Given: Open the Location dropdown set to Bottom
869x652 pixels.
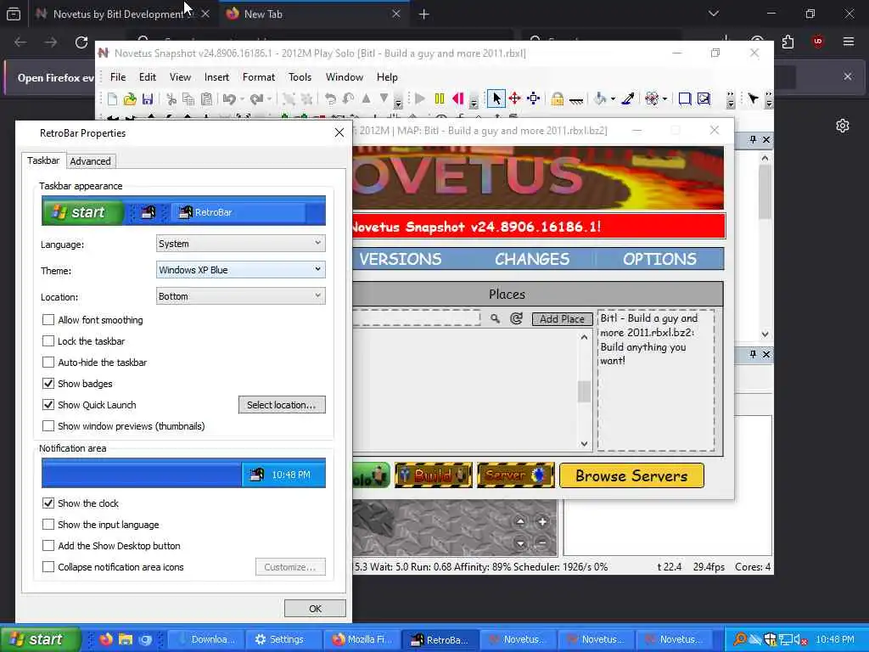Looking at the screenshot, I should click(240, 296).
